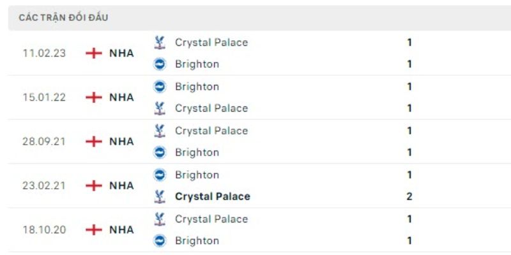Click Crystal Palace crest in 15.01.22 match

pos(160,108)
